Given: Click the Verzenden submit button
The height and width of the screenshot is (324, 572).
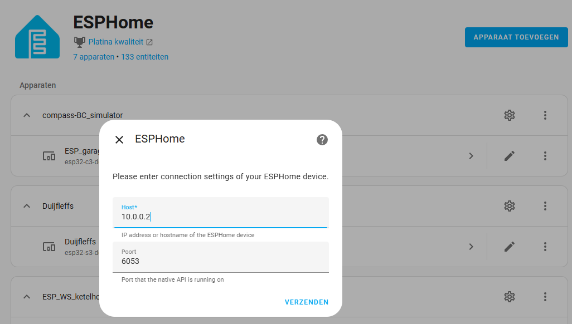Looking at the screenshot, I should pyautogui.click(x=307, y=302).
